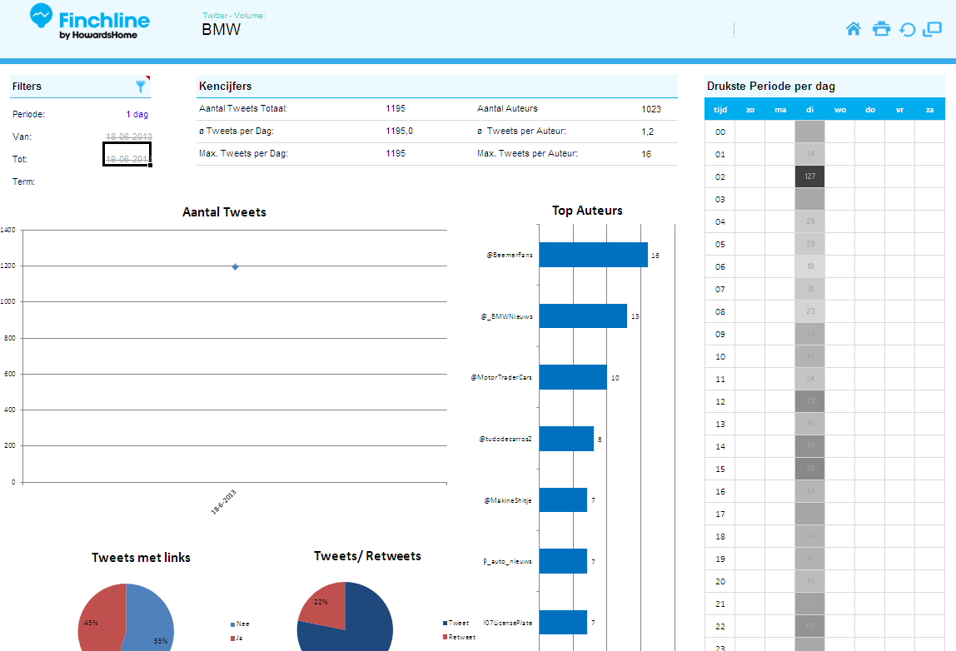Open the Filters funnel icon
The width and height of the screenshot is (956, 651).
(141, 87)
